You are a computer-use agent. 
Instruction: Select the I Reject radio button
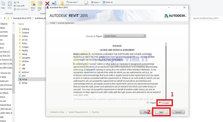[x=148, y=102]
